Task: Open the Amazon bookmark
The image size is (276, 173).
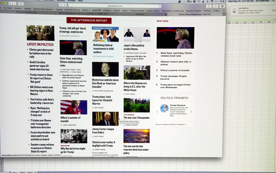Action: [117, 11]
